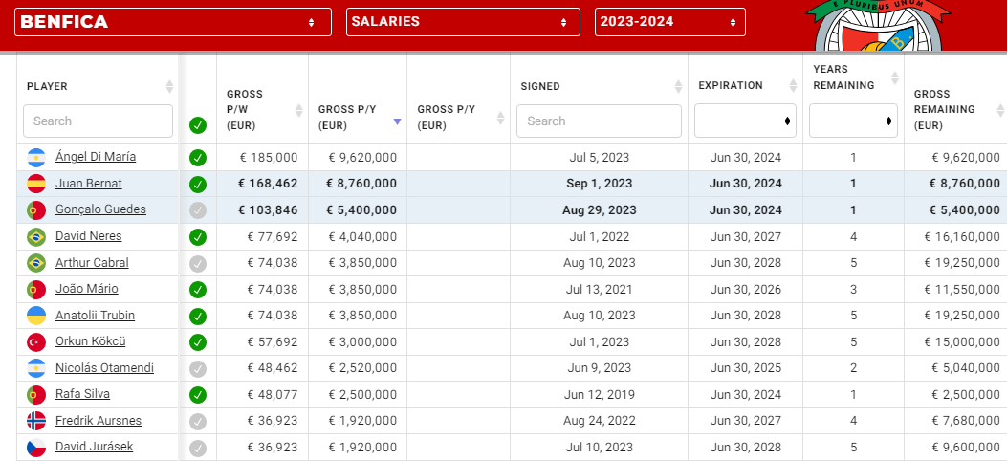Select the 'Jun 12, 2019' signed date cell
Image resolution: width=1007 pixels, height=461 pixels.
point(600,394)
